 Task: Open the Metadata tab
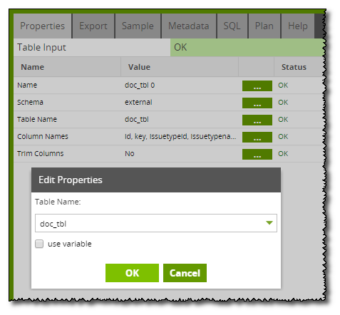189,26
